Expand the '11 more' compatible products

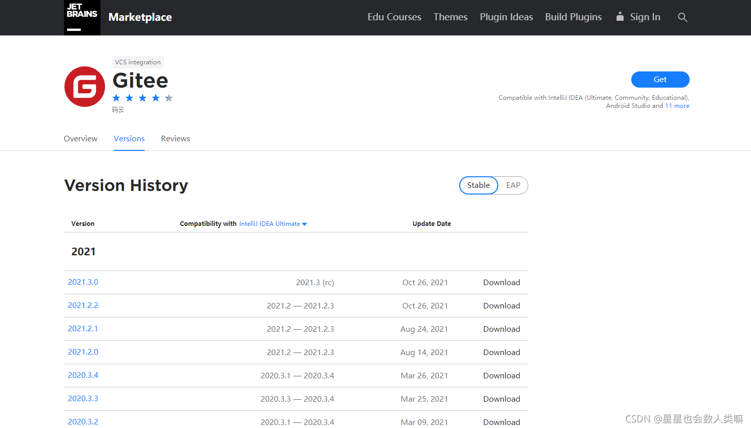tap(677, 106)
